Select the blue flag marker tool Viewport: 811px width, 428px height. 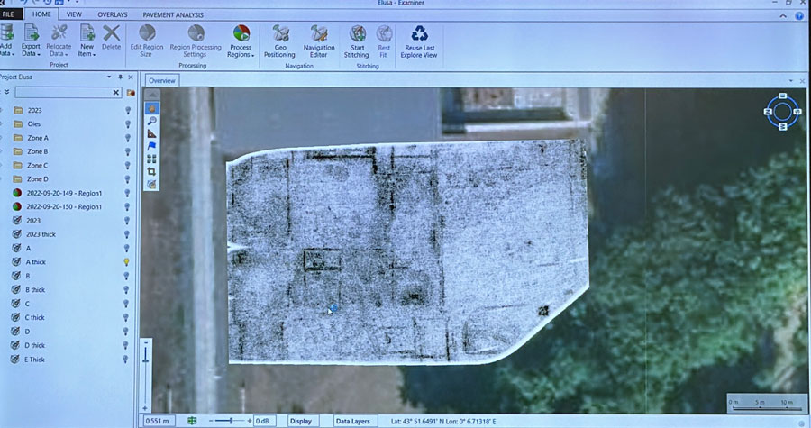152,146
